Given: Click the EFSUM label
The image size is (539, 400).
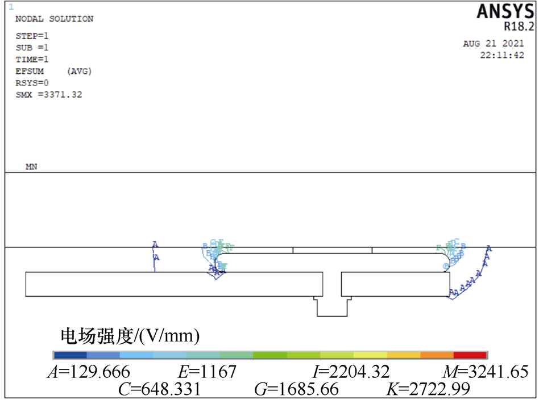Looking at the screenshot, I should [x=30, y=71].
